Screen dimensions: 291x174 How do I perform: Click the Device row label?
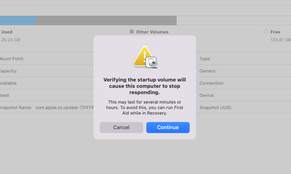point(207,95)
